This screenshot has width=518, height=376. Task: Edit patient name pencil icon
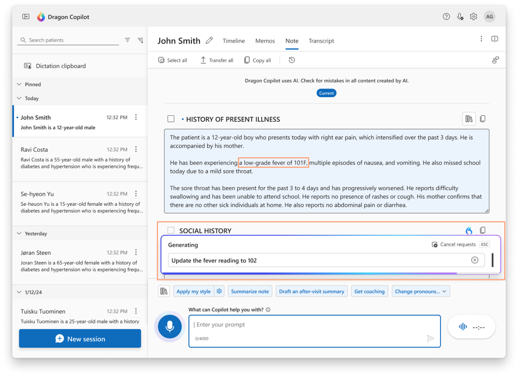209,40
